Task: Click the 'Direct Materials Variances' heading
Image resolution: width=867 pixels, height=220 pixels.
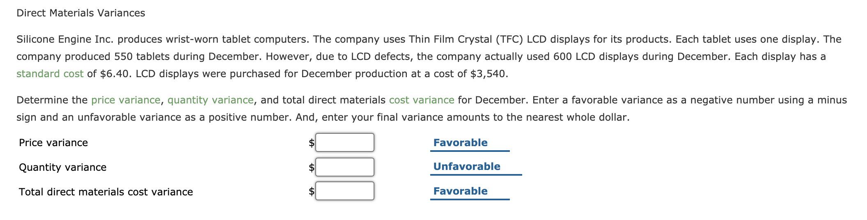Action: pyautogui.click(x=81, y=13)
